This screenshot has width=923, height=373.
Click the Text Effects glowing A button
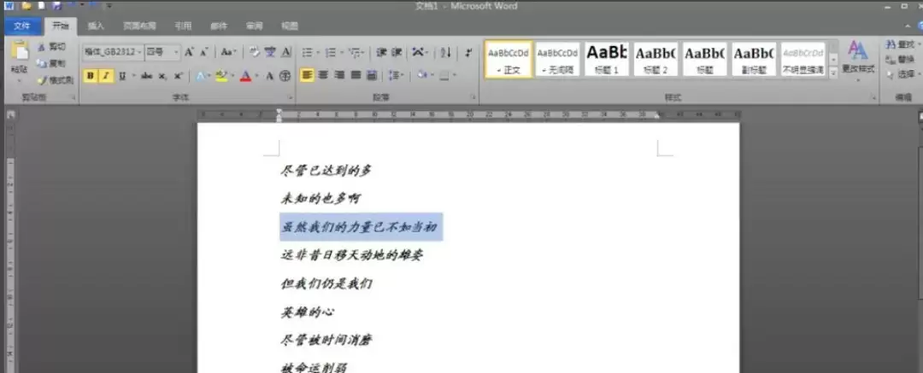[x=200, y=76]
